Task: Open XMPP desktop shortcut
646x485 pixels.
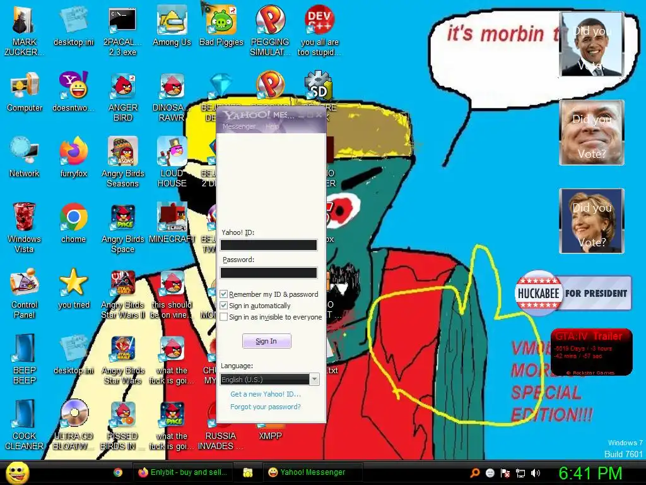Action: 270,431
